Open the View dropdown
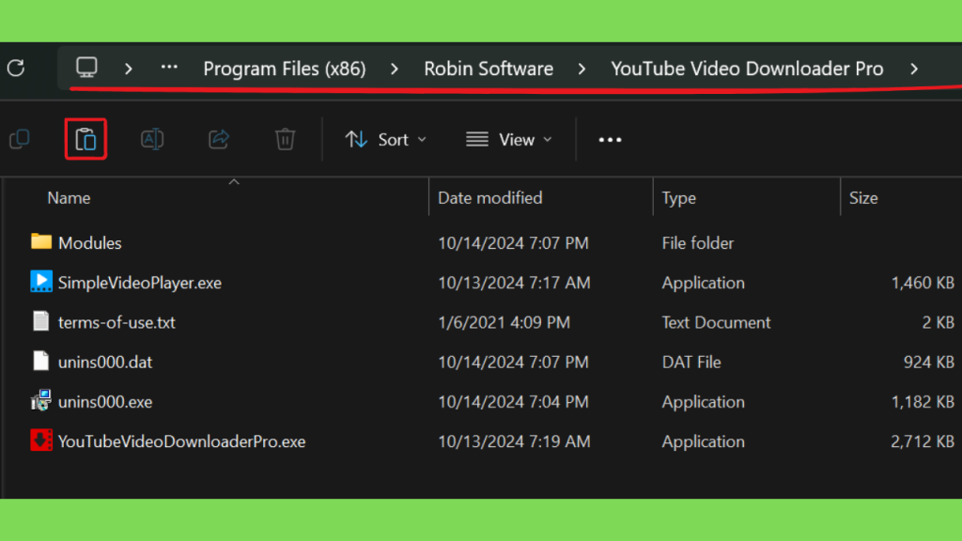This screenshot has width=962, height=541. coord(509,140)
